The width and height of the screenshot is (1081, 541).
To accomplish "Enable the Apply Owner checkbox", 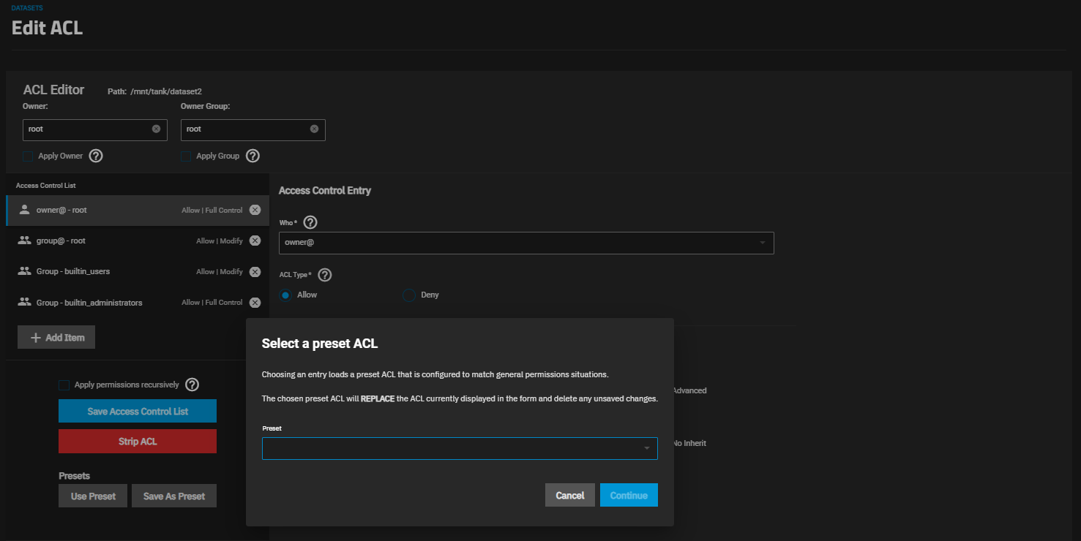I will [28, 156].
